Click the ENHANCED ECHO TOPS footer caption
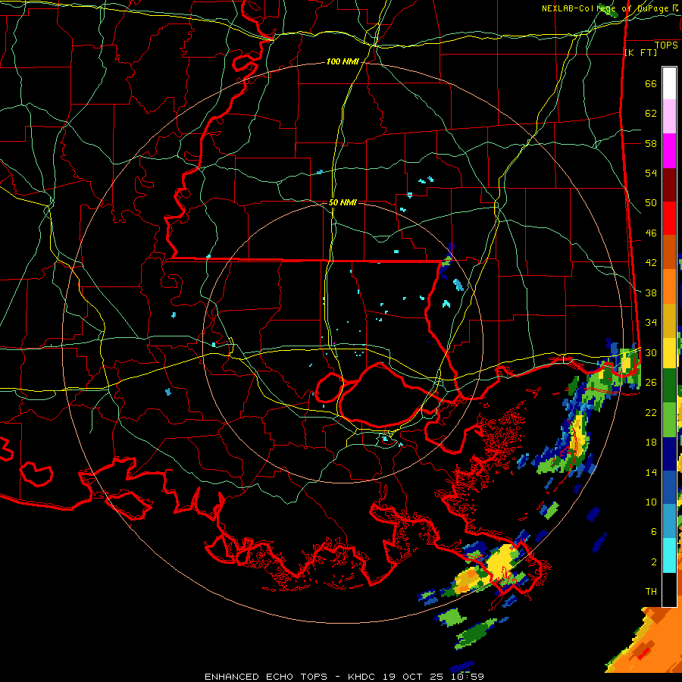682x682 pixels. tap(344, 677)
